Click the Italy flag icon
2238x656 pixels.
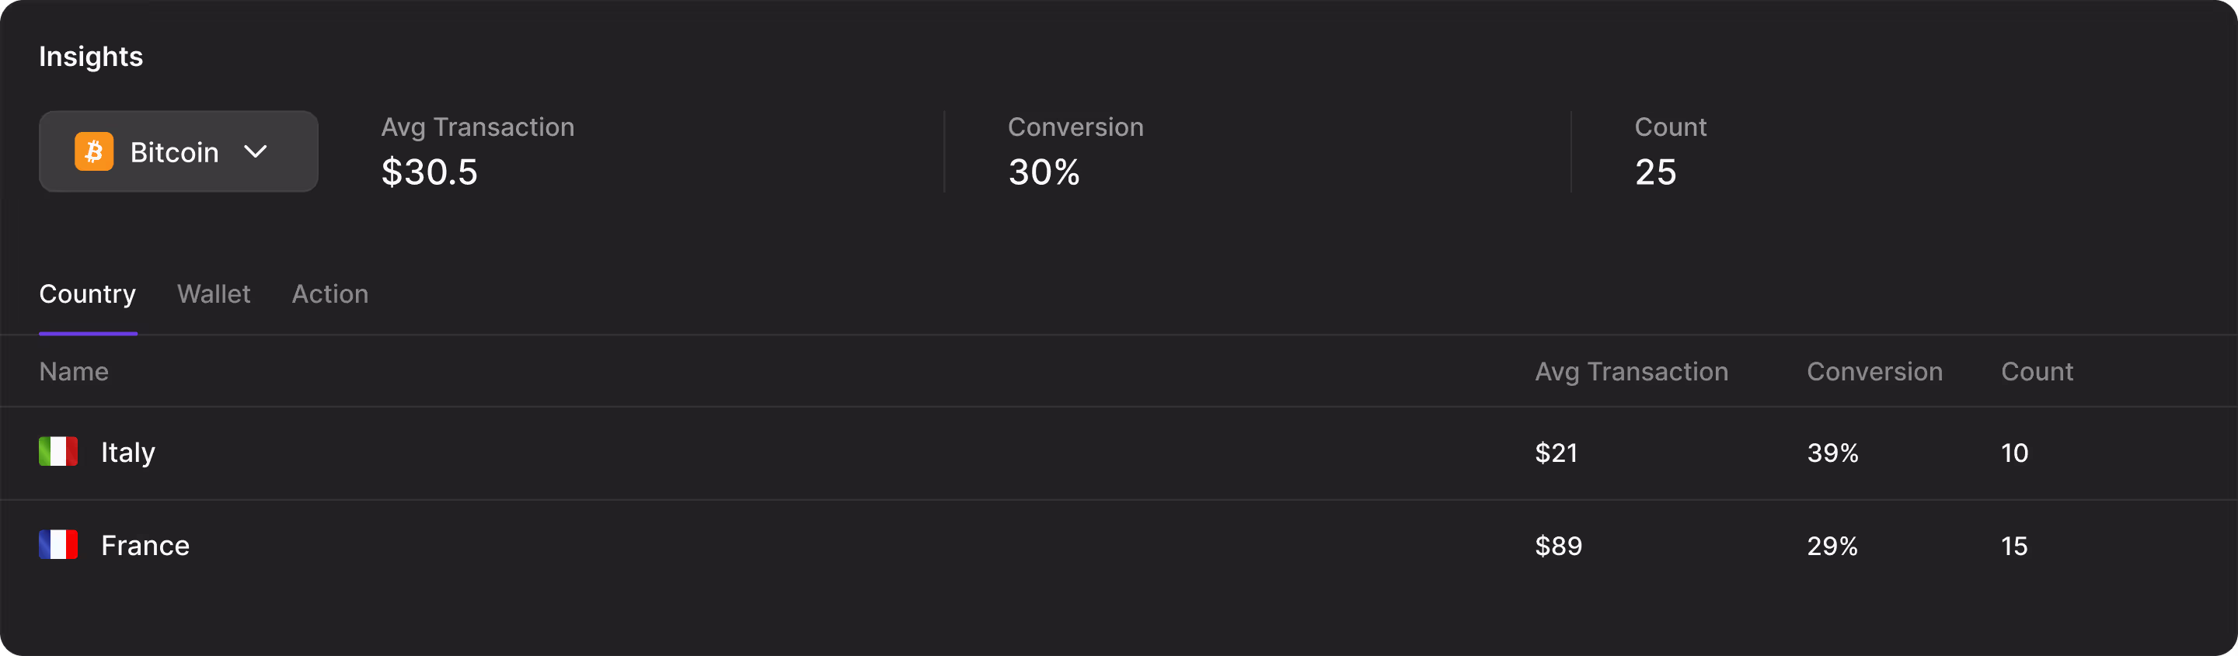[x=58, y=452]
